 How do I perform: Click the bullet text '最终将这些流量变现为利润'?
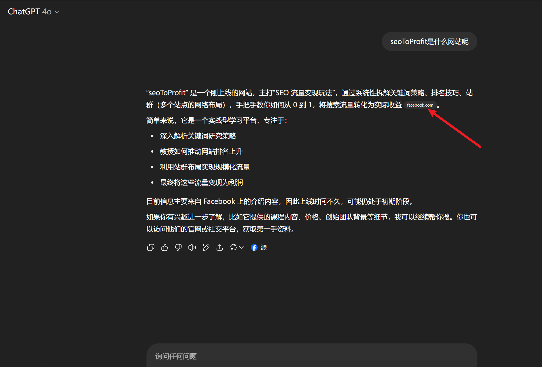[x=201, y=182]
